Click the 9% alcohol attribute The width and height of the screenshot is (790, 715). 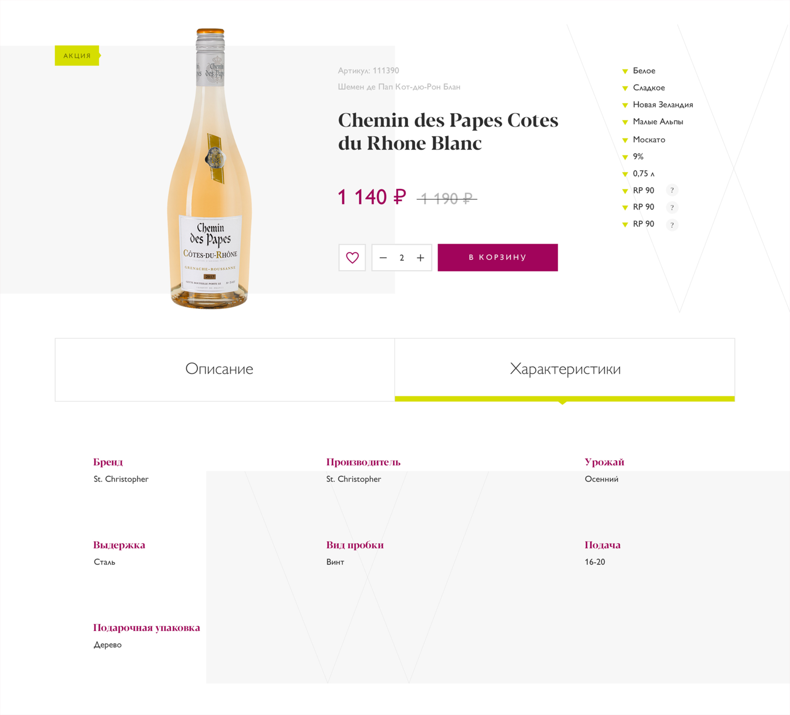pos(638,156)
